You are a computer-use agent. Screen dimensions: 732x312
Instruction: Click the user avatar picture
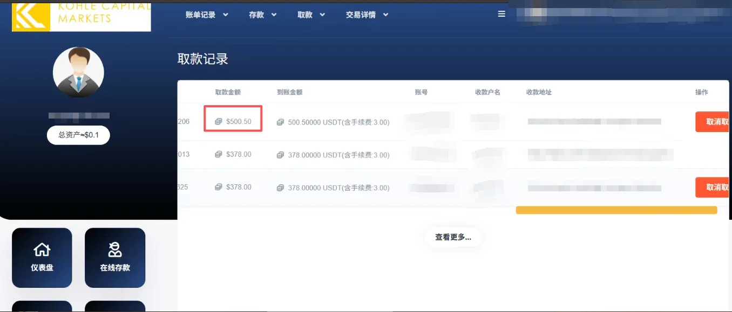[x=78, y=72]
